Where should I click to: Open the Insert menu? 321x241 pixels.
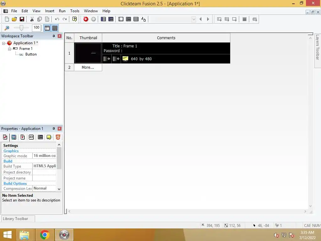click(50, 11)
